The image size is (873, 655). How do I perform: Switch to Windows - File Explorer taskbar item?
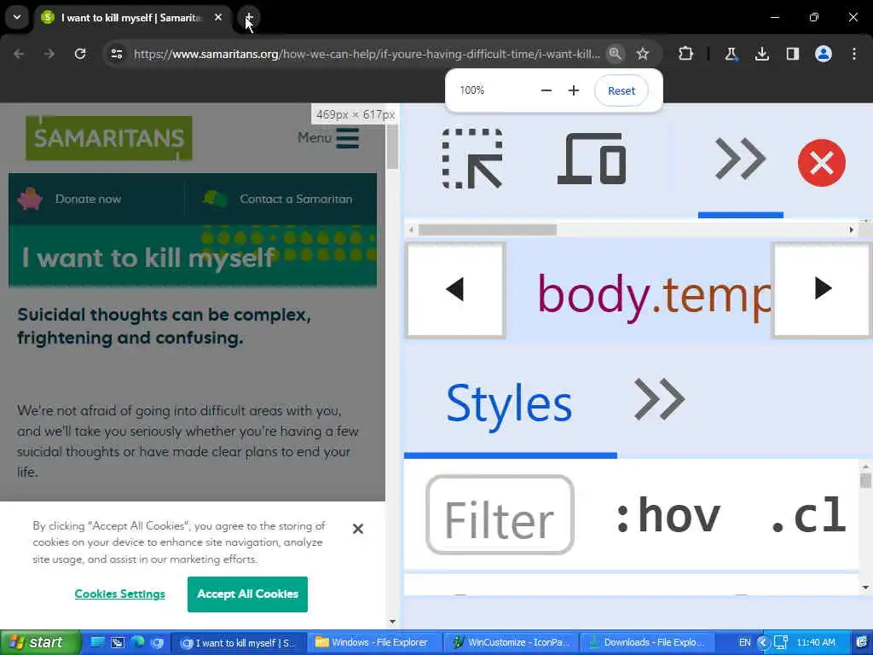[375, 642]
